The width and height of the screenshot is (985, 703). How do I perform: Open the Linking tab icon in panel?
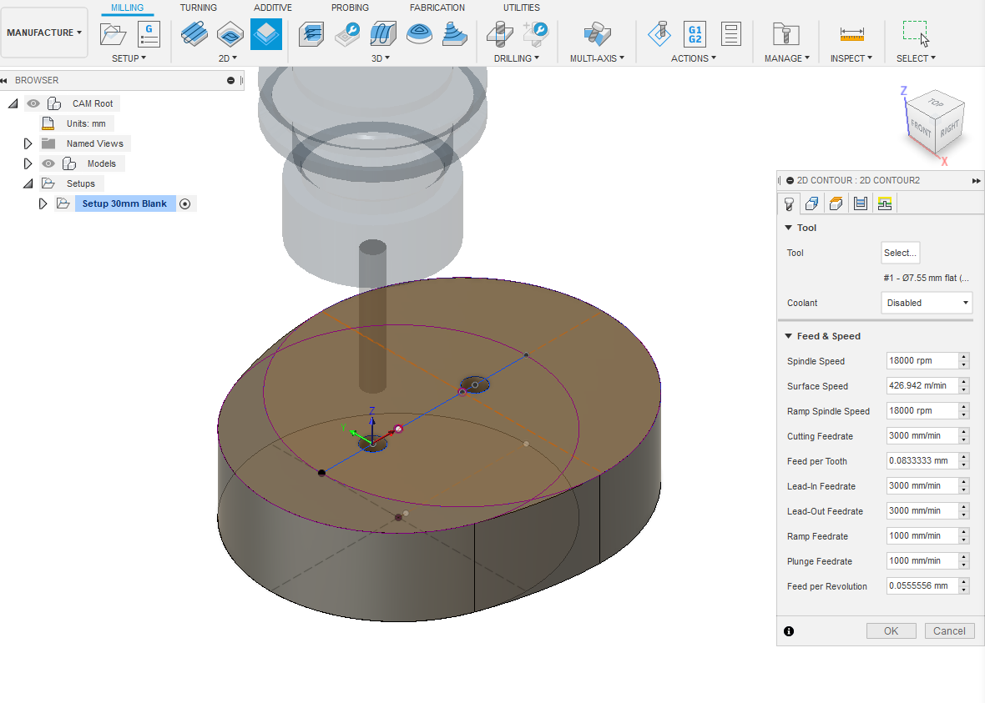pyautogui.click(x=885, y=203)
